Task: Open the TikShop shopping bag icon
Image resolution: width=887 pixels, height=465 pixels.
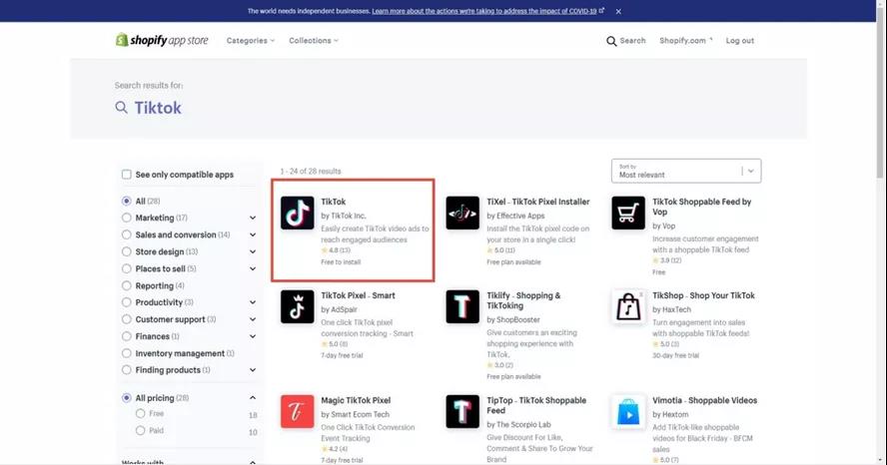Action: click(x=628, y=306)
